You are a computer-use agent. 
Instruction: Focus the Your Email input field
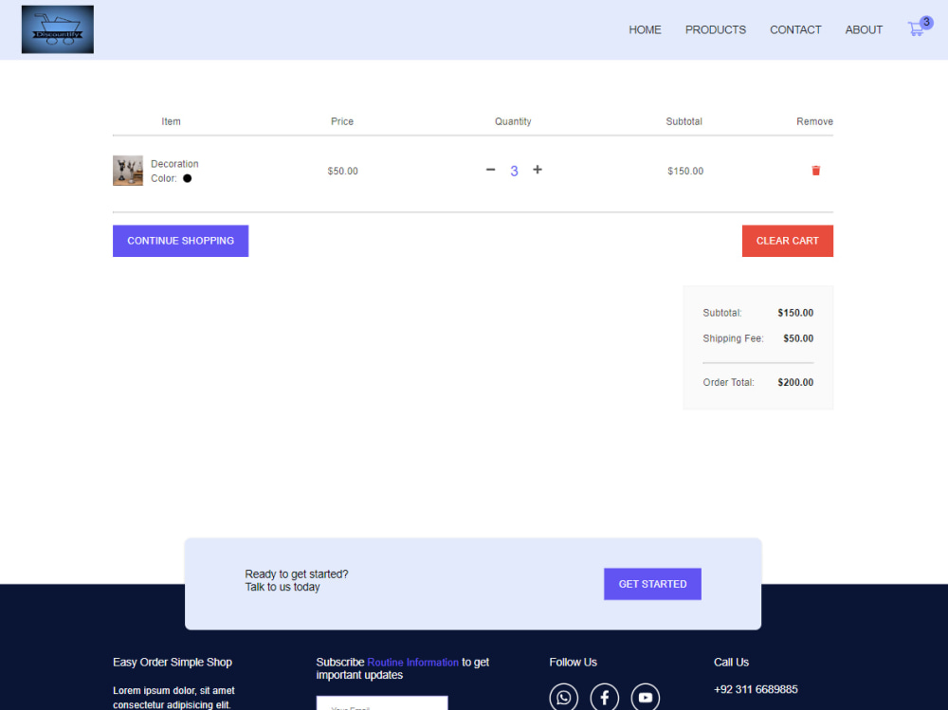pos(382,703)
